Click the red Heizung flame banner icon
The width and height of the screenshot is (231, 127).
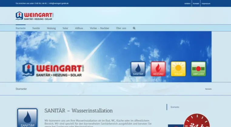coord(158,69)
